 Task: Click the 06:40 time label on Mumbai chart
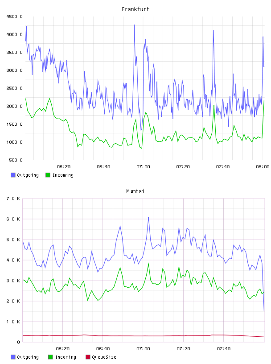(103, 349)
